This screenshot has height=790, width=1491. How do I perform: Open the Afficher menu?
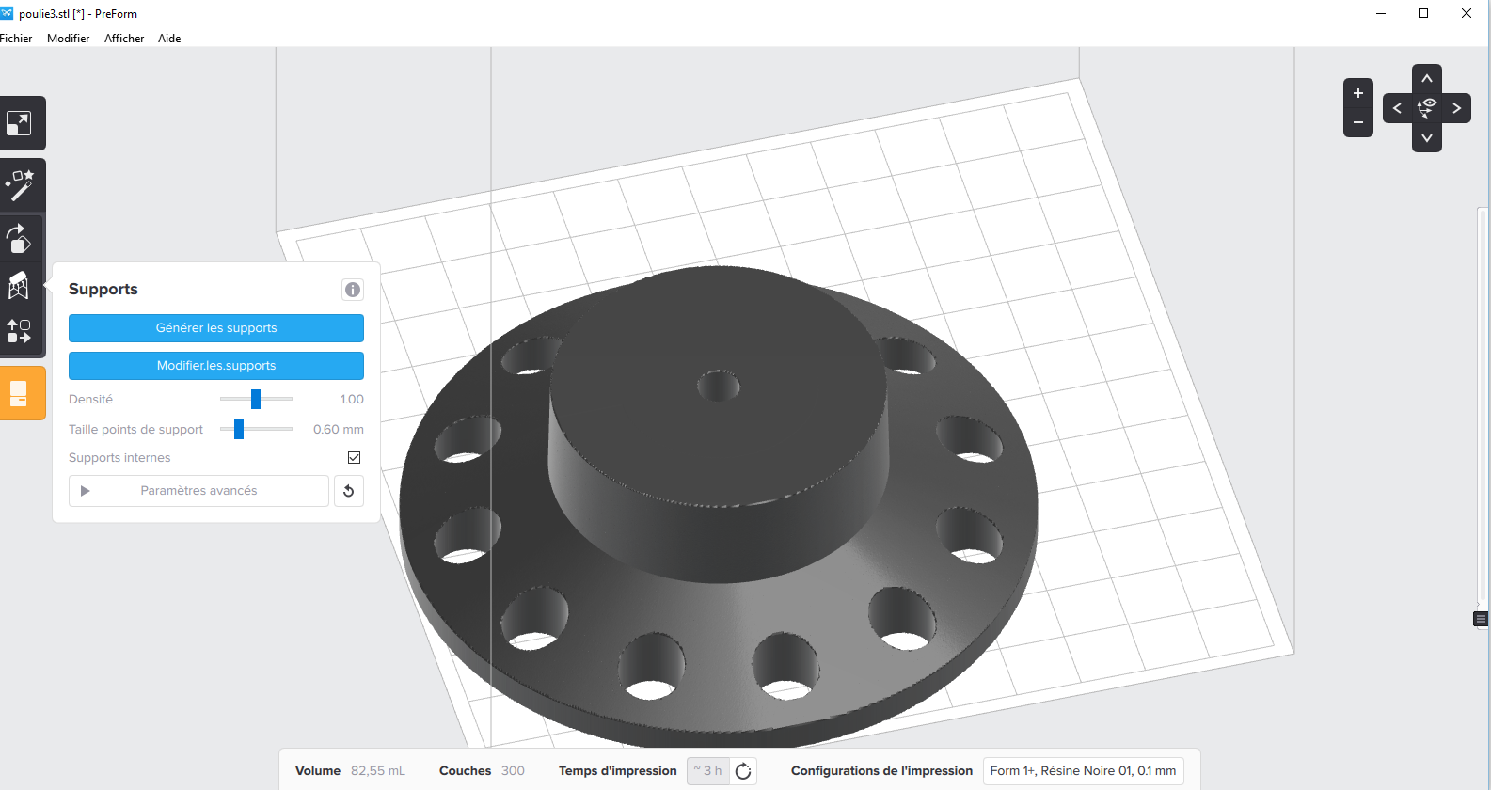tap(124, 39)
